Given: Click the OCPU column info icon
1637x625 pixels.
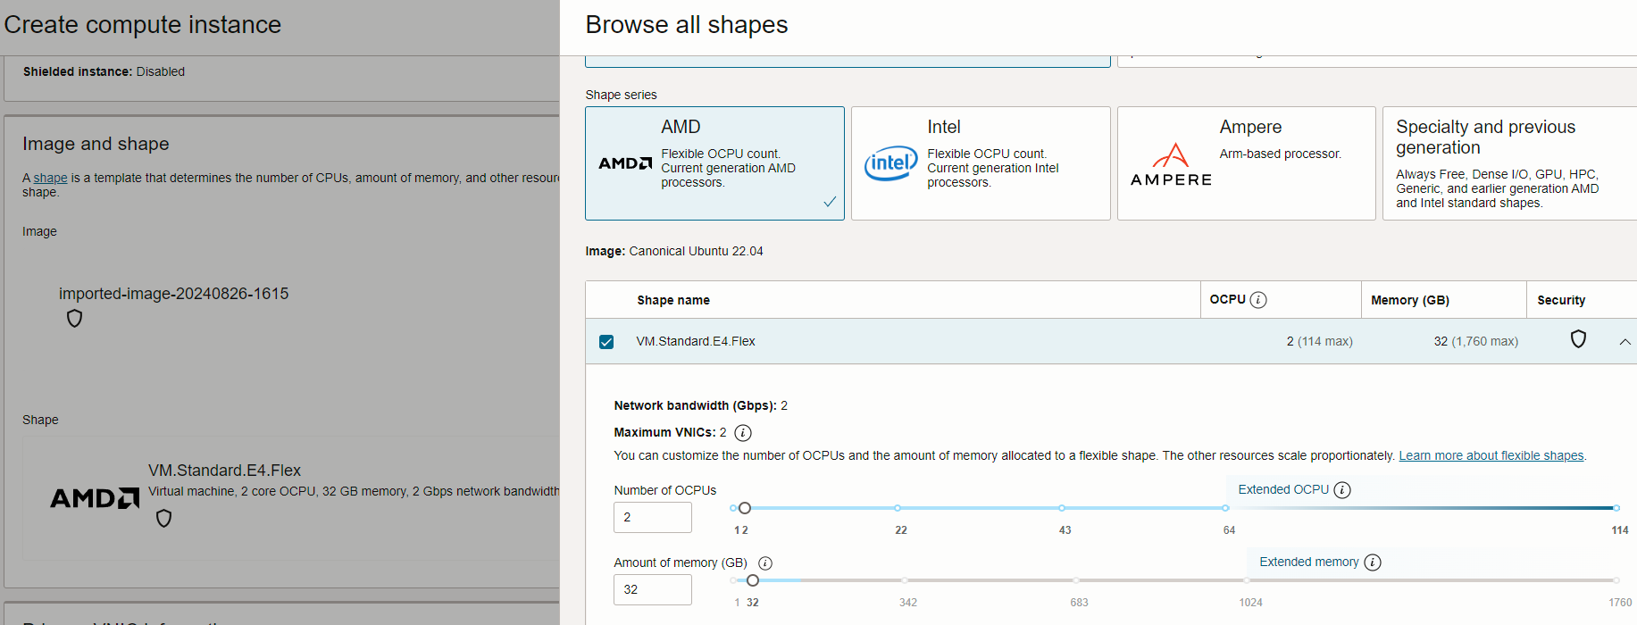Looking at the screenshot, I should tap(1258, 300).
